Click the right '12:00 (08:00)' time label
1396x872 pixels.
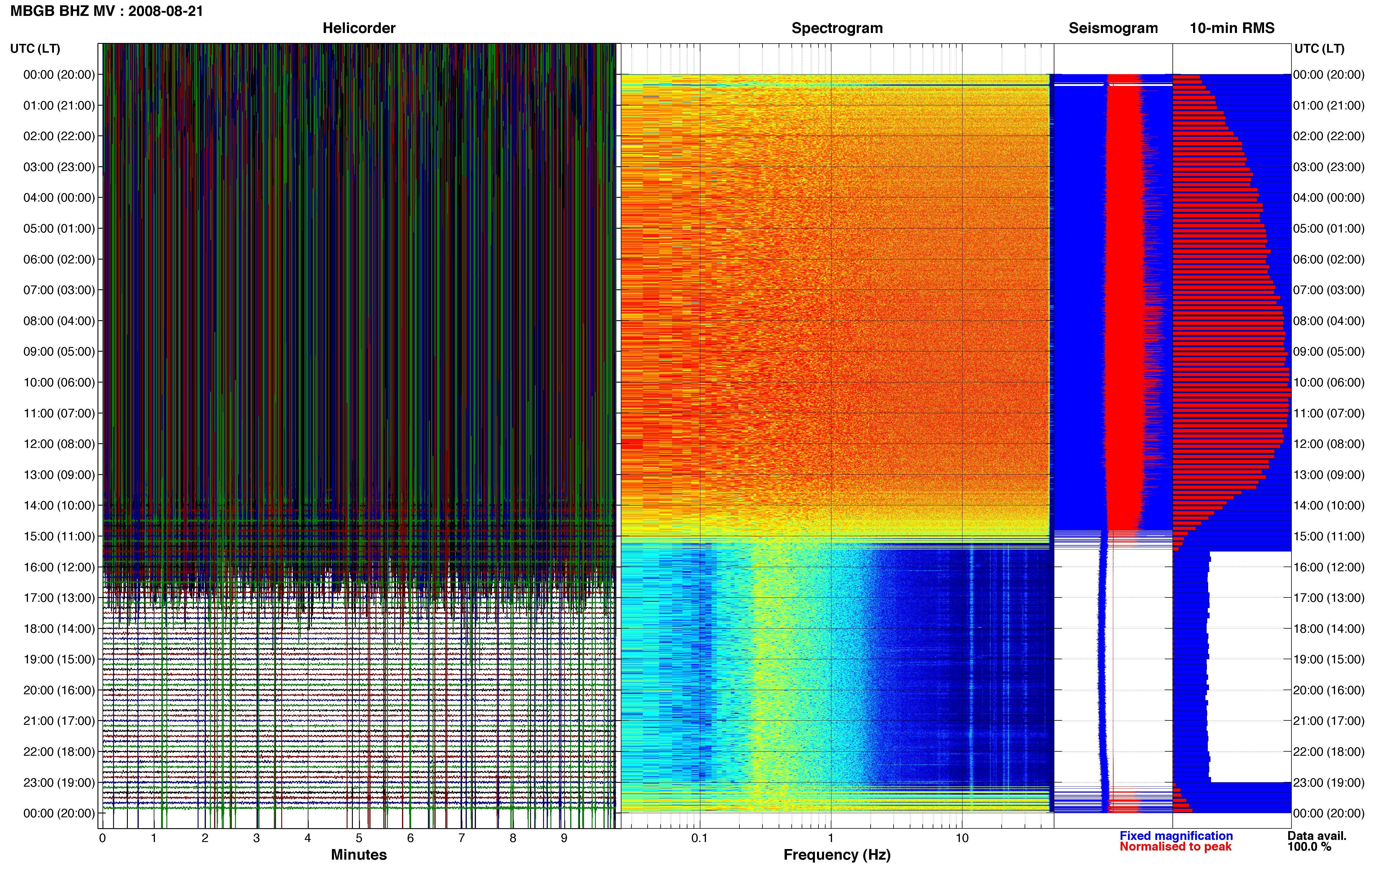point(1329,444)
